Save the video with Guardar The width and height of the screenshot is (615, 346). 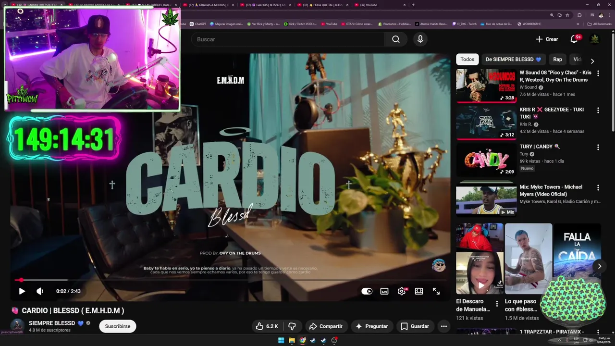click(x=415, y=326)
